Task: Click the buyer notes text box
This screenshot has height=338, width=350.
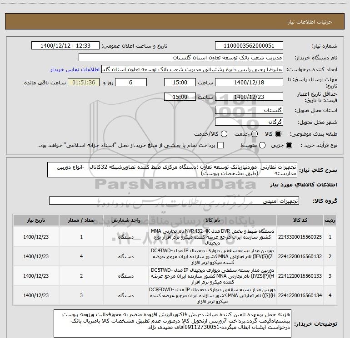Action: [172, 323]
